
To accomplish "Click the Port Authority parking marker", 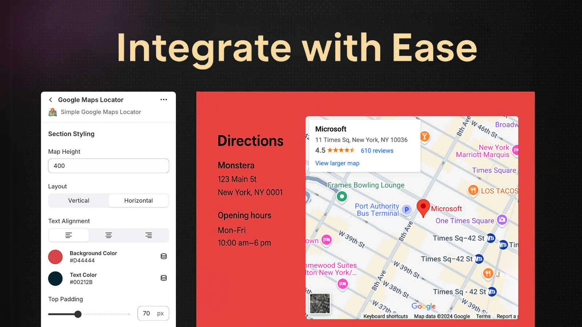I will tap(407, 210).
